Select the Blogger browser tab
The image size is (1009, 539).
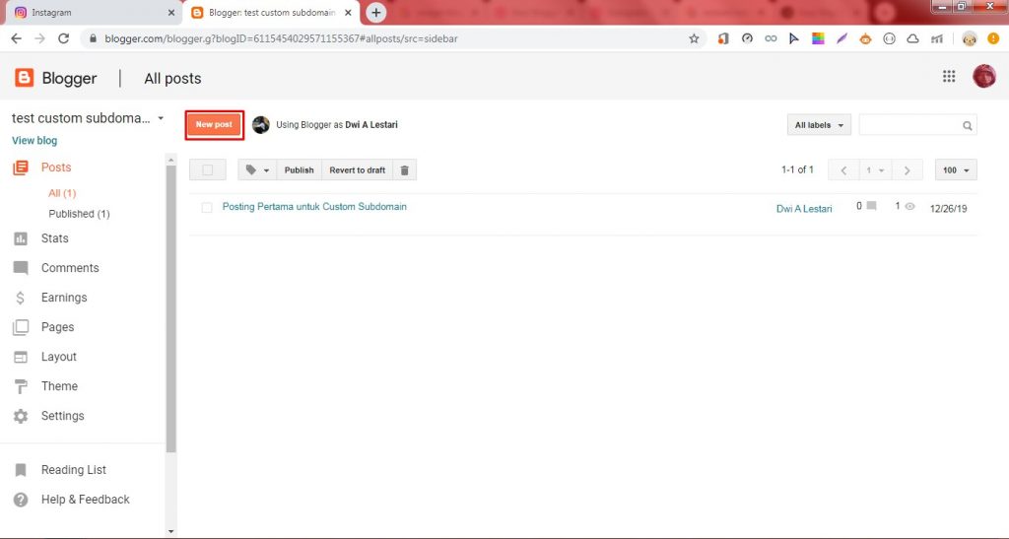click(x=270, y=13)
